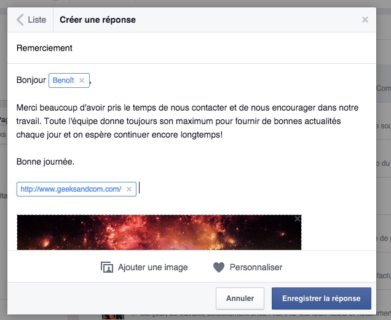The width and height of the screenshot is (391, 320).
Task: Remove the Benoît token with its x
Action: pyautogui.click(x=82, y=80)
